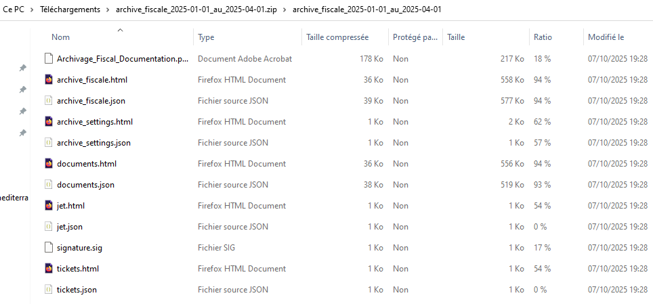The image size is (653, 304).
Task: Open the zip archive breadcrumb segment
Action: click(196, 10)
